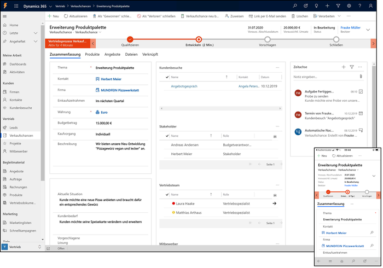Click Neu in the command bar
383x268 pixels.
[53, 16]
